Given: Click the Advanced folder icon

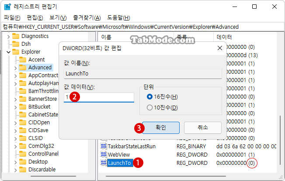Looking at the screenshot, I should 23,68.
